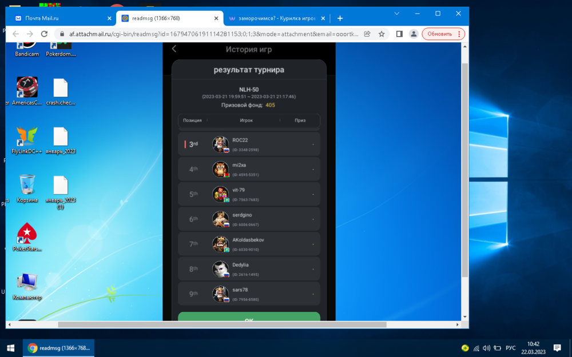Image resolution: width=572 pixels, height=357 pixels.
Task: Click the volume icon in system tray
Action: [486, 348]
